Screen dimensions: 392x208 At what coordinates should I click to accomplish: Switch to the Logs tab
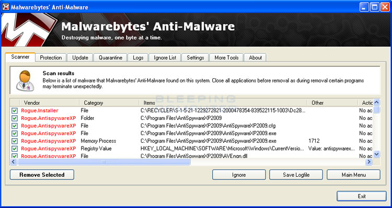click(x=138, y=58)
